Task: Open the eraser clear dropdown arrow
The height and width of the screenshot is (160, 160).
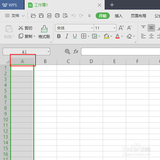Action: point(134,36)
